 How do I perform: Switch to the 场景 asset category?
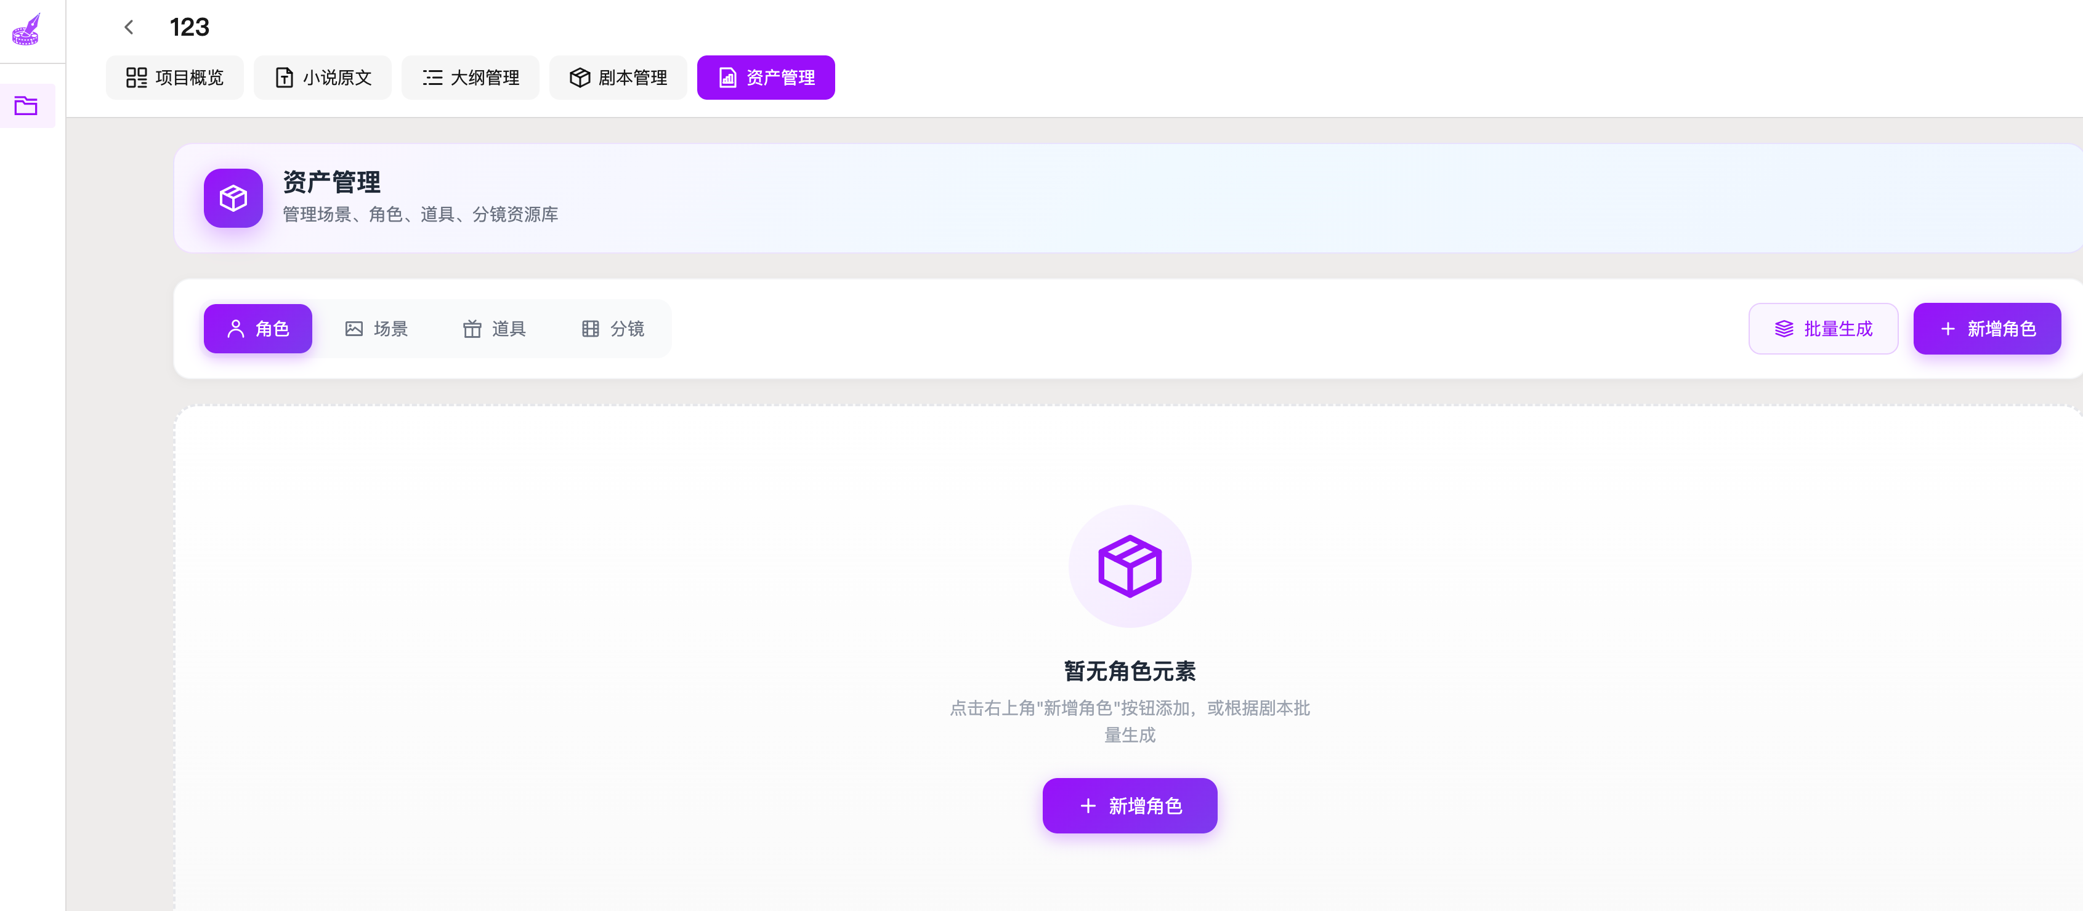(376, 329)
